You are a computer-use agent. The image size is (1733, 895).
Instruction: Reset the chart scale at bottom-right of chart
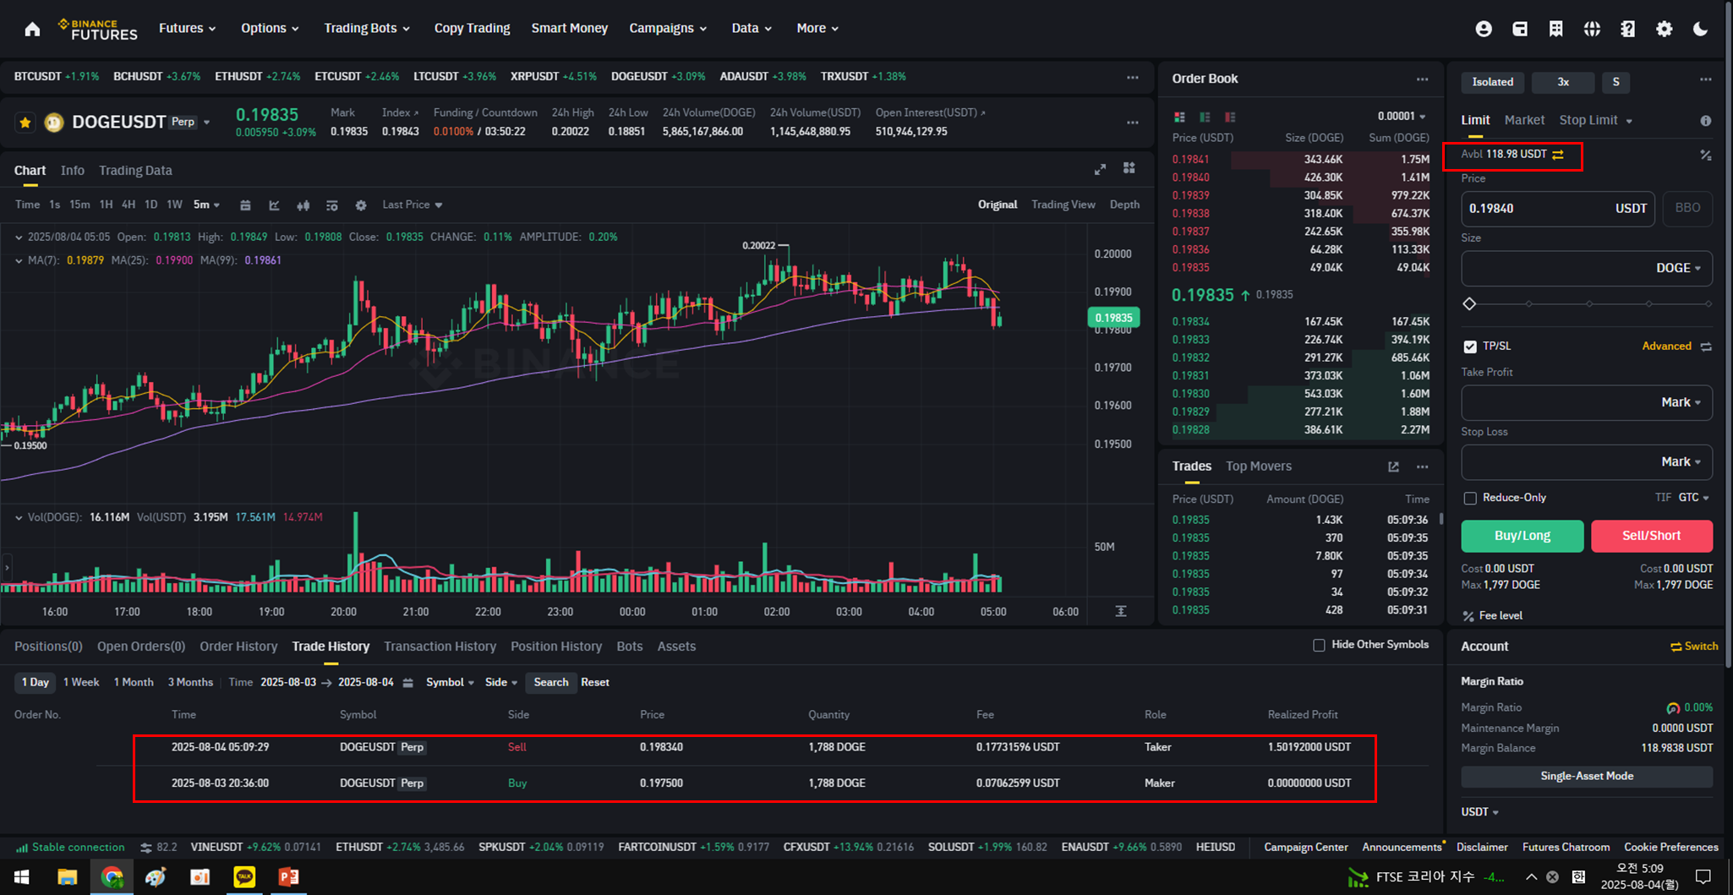tap(1121, 611)
